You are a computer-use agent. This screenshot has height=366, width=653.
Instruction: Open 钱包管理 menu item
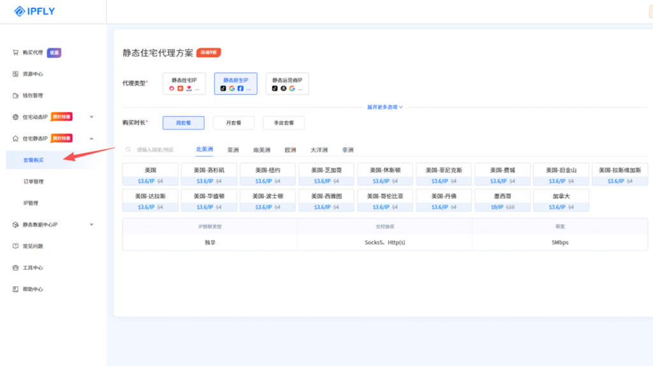(33, 96)
